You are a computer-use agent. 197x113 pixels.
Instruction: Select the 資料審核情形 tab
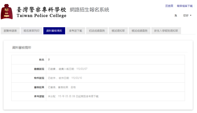(54, 31)
